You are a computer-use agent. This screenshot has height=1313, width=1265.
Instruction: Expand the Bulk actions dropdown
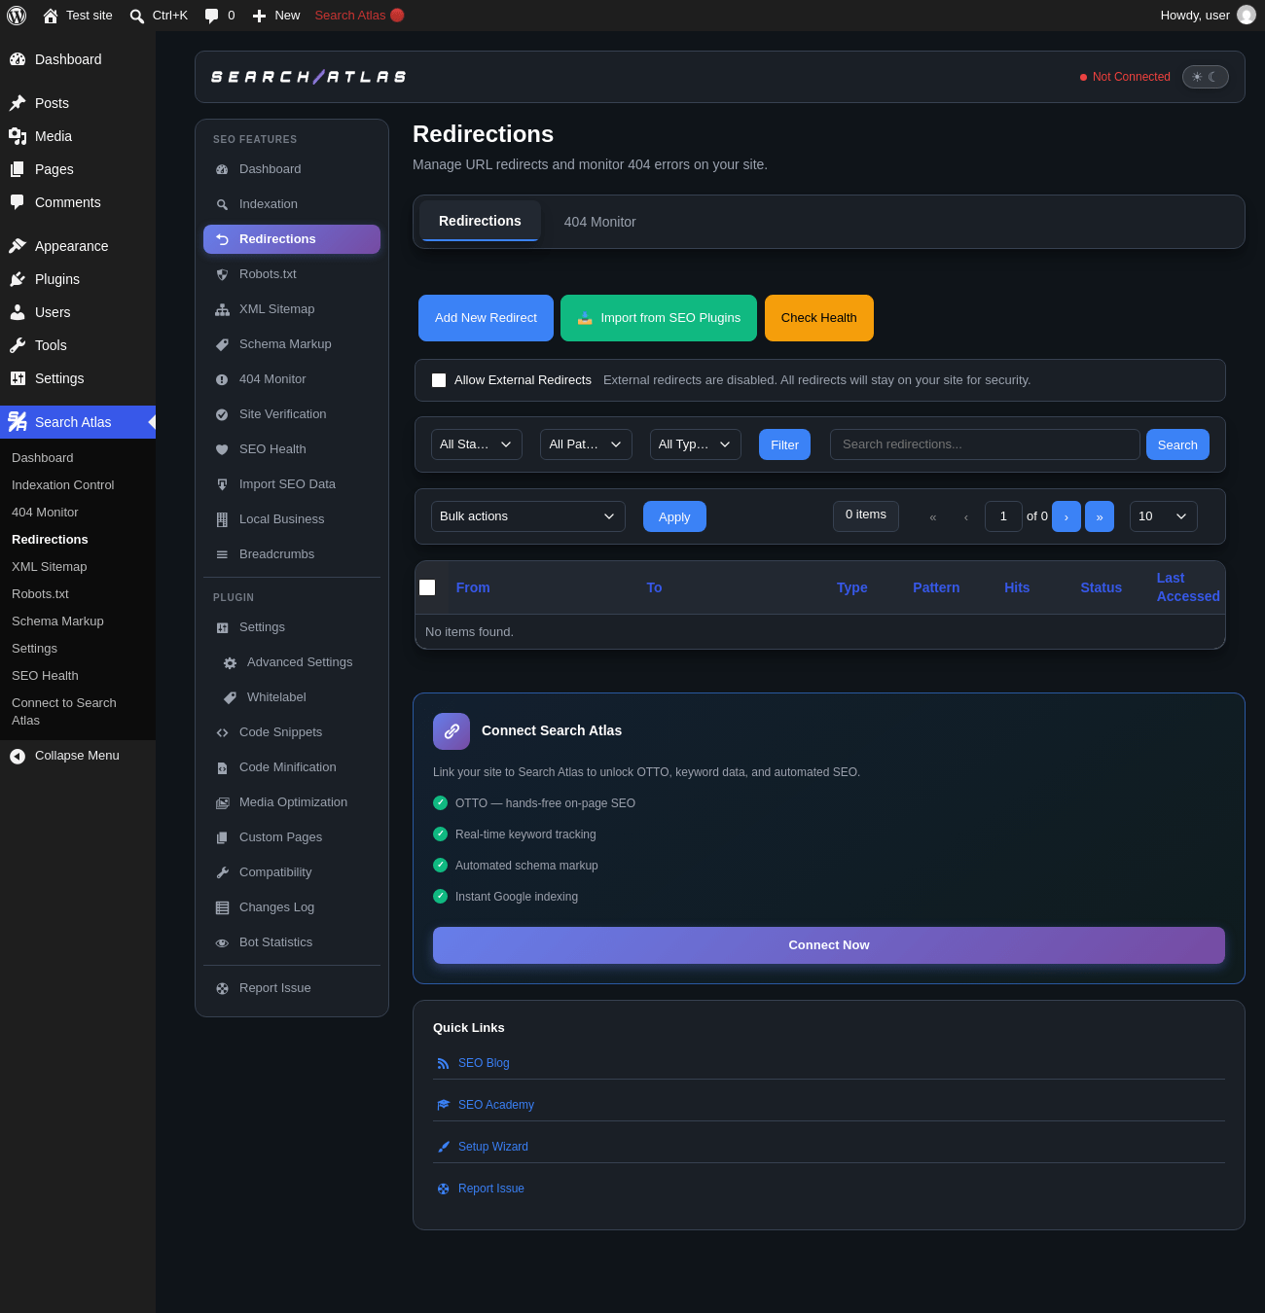click(x=528, y=516)
